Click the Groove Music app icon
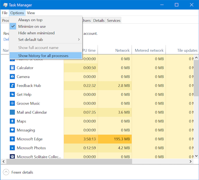The image size is (199, 180). [12, 103]
